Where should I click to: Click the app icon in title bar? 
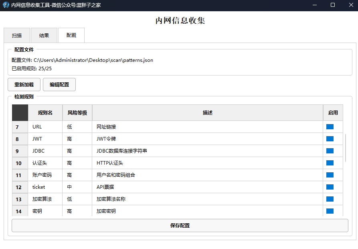[x=6, y=5]
